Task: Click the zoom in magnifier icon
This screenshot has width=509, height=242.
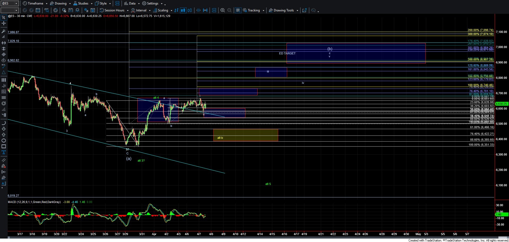Action: (223, 10)
